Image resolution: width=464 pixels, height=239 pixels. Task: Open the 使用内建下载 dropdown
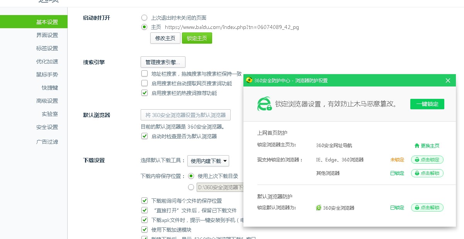tap(208, 161)
